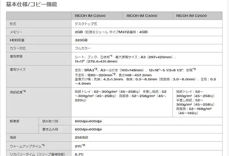Select the RICOH IM C2500 column header
The width and height of the screenshot is (229, 156).
click(x=197, y=16)
